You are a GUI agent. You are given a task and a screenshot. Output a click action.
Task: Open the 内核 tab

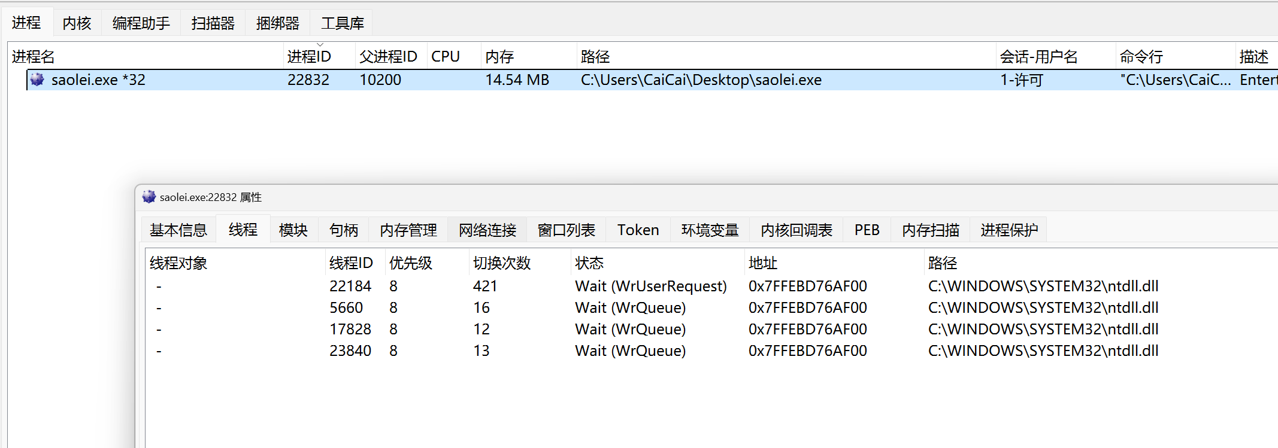tap(77, 23)
